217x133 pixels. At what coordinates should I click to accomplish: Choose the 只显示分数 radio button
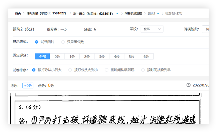(x=62, y=42)
